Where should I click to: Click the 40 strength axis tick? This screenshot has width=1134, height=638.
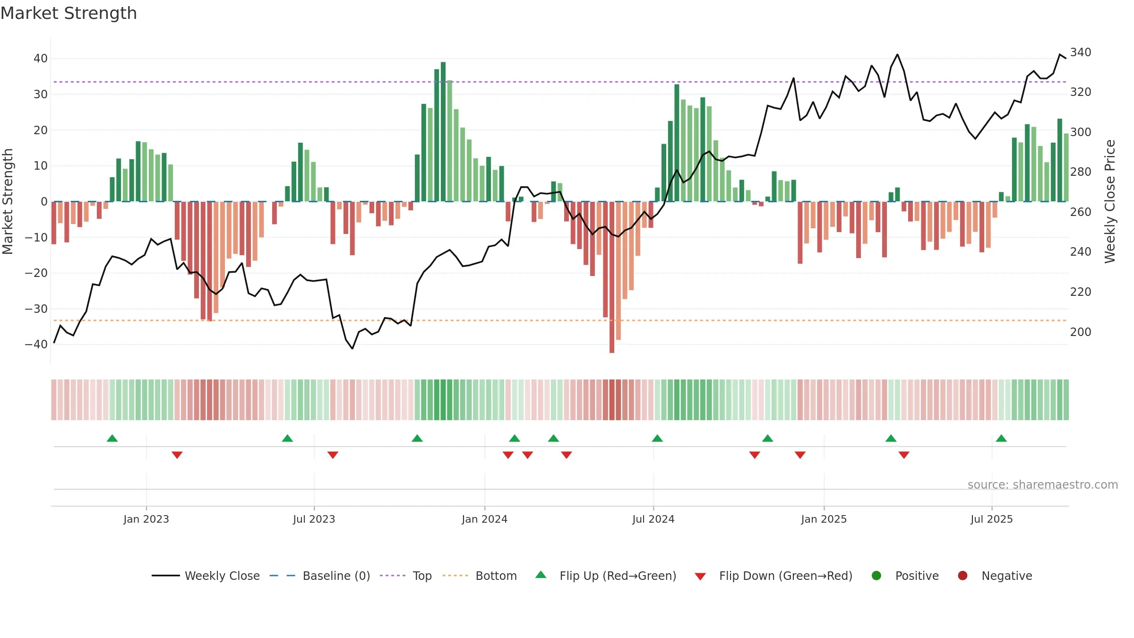41,58
